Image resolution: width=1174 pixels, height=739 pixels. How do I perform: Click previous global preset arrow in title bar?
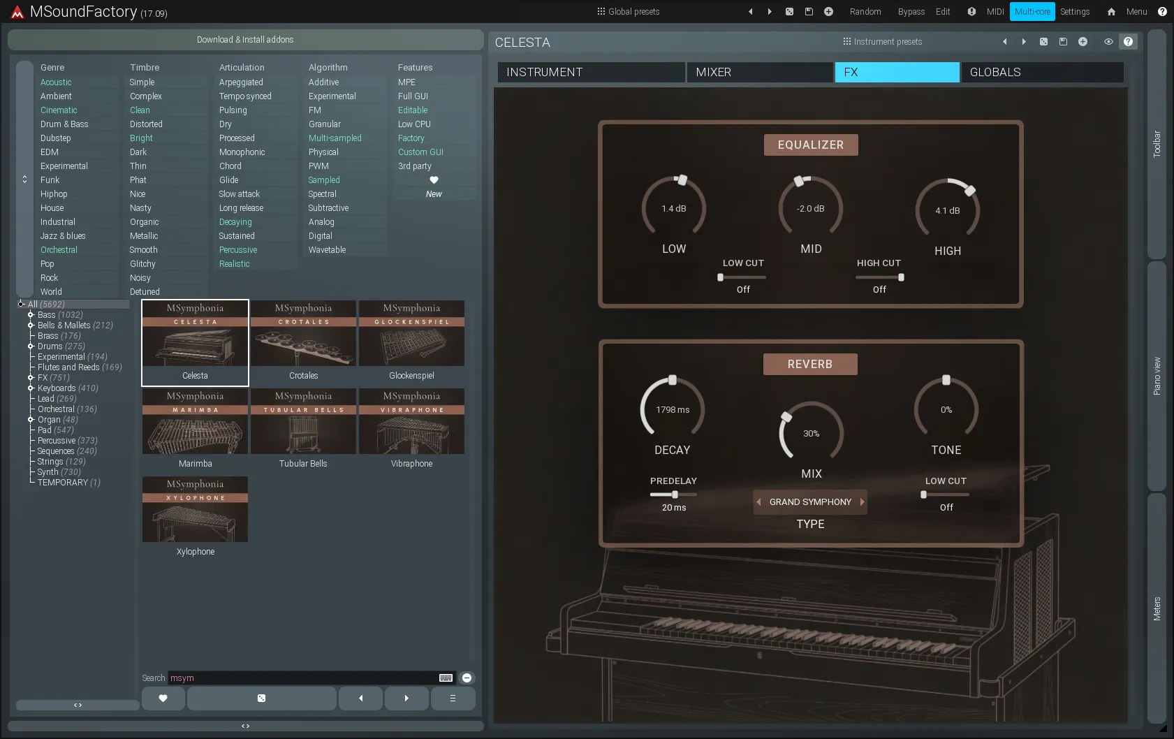click(x=751, y=12)
